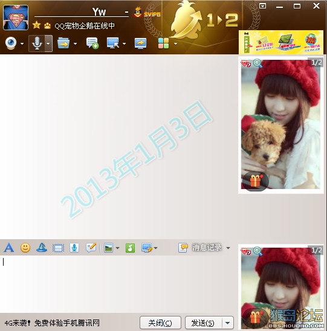This screenshot has width=327, height=331.
Task: Start a voice call with microphone icon
Action: 37,43
